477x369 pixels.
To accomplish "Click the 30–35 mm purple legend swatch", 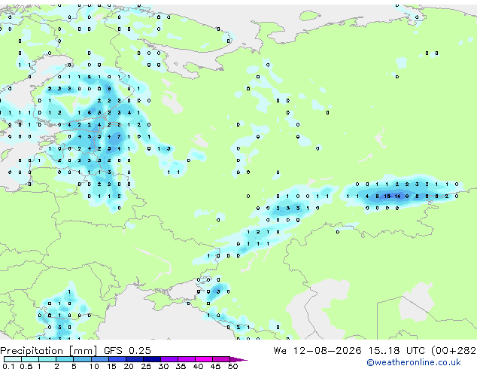I will tap(169, 359).
